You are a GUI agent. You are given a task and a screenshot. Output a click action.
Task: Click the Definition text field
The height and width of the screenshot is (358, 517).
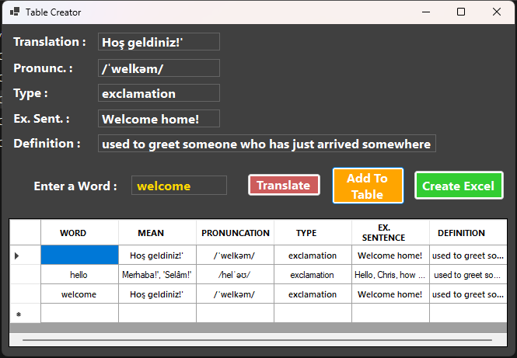pos(267,144)
